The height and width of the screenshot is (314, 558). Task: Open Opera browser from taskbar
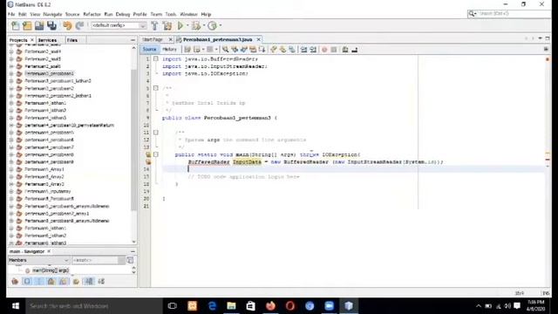tap(290, 306)
